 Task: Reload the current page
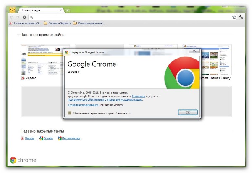(24, 17)
